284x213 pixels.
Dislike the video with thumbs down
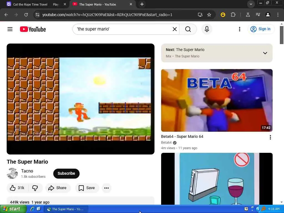(x=35, y=188)
